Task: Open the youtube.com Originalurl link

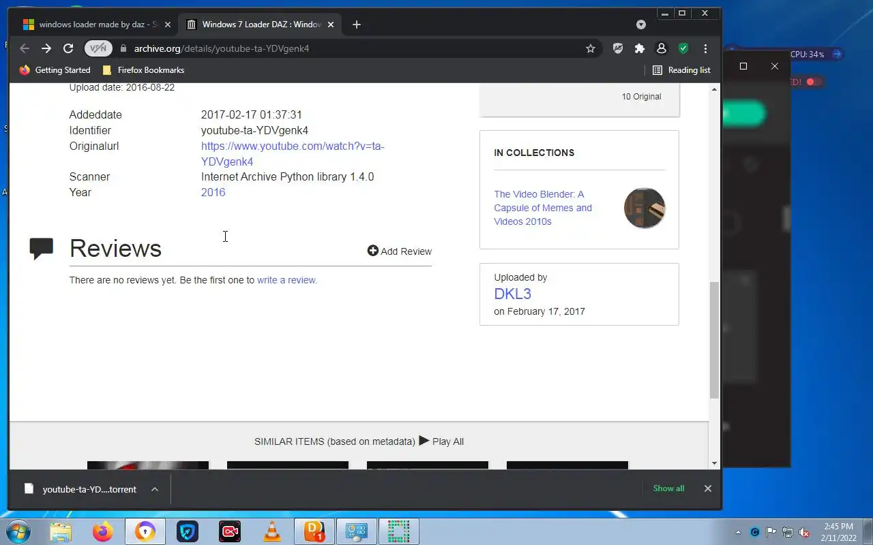Action: pos(293,154)
